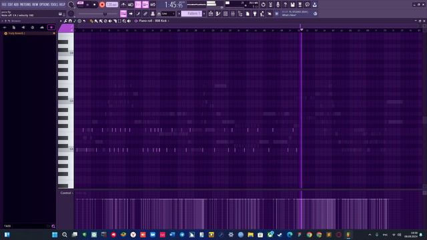Open piano roll wrench tools icon
Viewport: 427px width, 240px height.
point(65,21)
